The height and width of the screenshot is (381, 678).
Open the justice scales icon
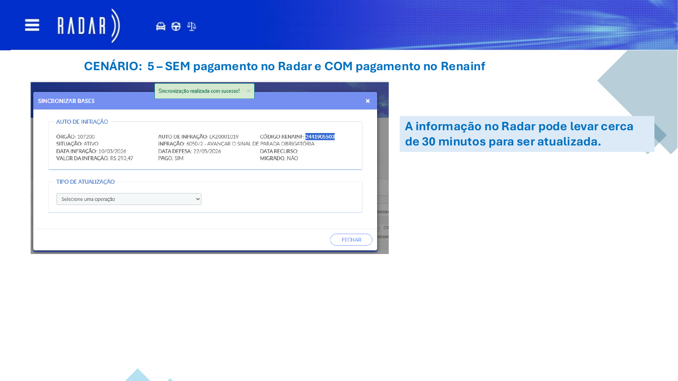pyautogui.click(x=191, y=26)
